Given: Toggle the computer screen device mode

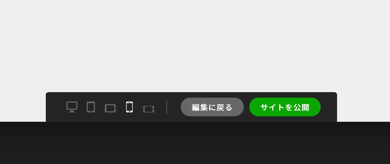Looking at the screenshot, I should click(72, 107).
